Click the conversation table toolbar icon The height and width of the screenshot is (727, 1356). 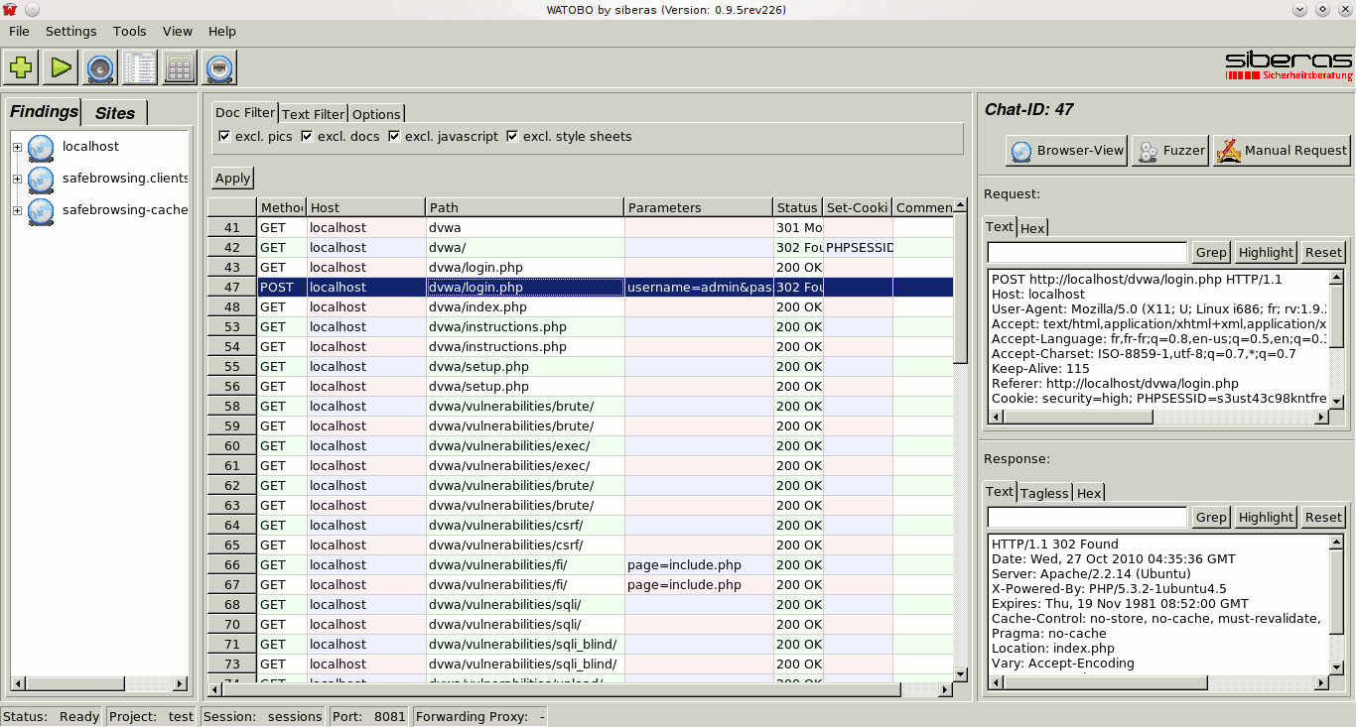pos(140,68)
